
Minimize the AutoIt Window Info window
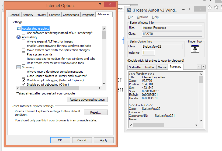point(183,10)
